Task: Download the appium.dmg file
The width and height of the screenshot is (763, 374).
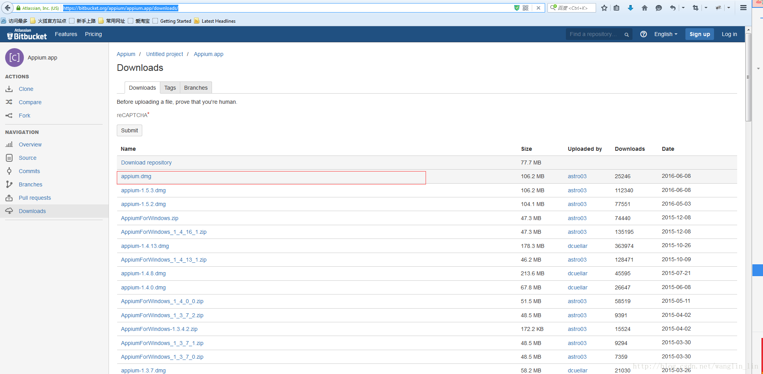Action: pos(136,176)
